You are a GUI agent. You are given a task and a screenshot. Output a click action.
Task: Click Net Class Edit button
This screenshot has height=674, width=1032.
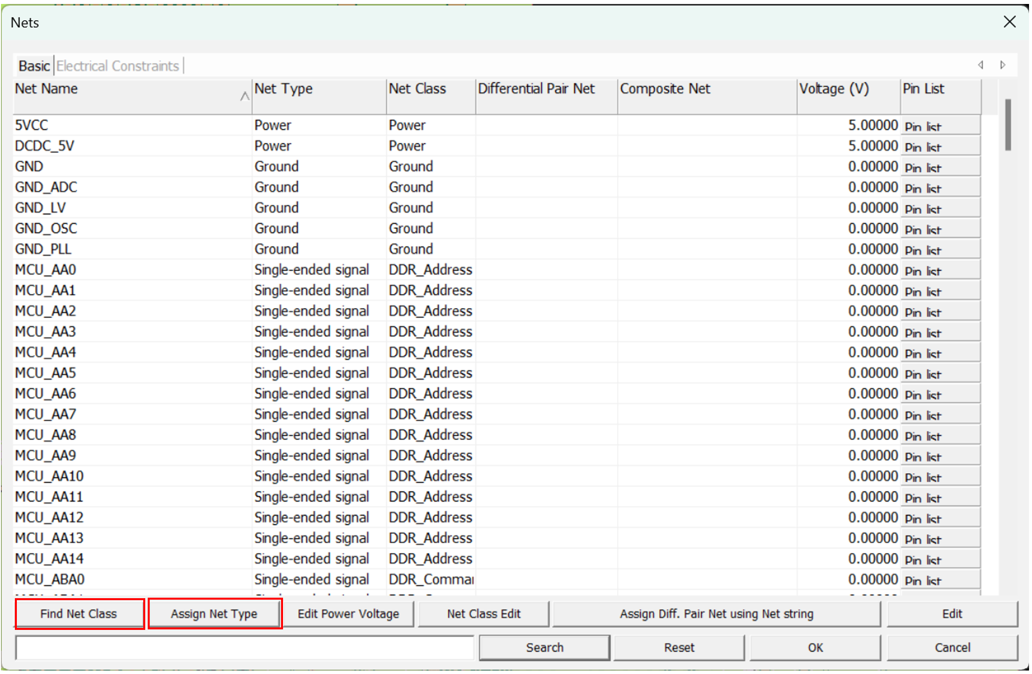tap(484, 614)
